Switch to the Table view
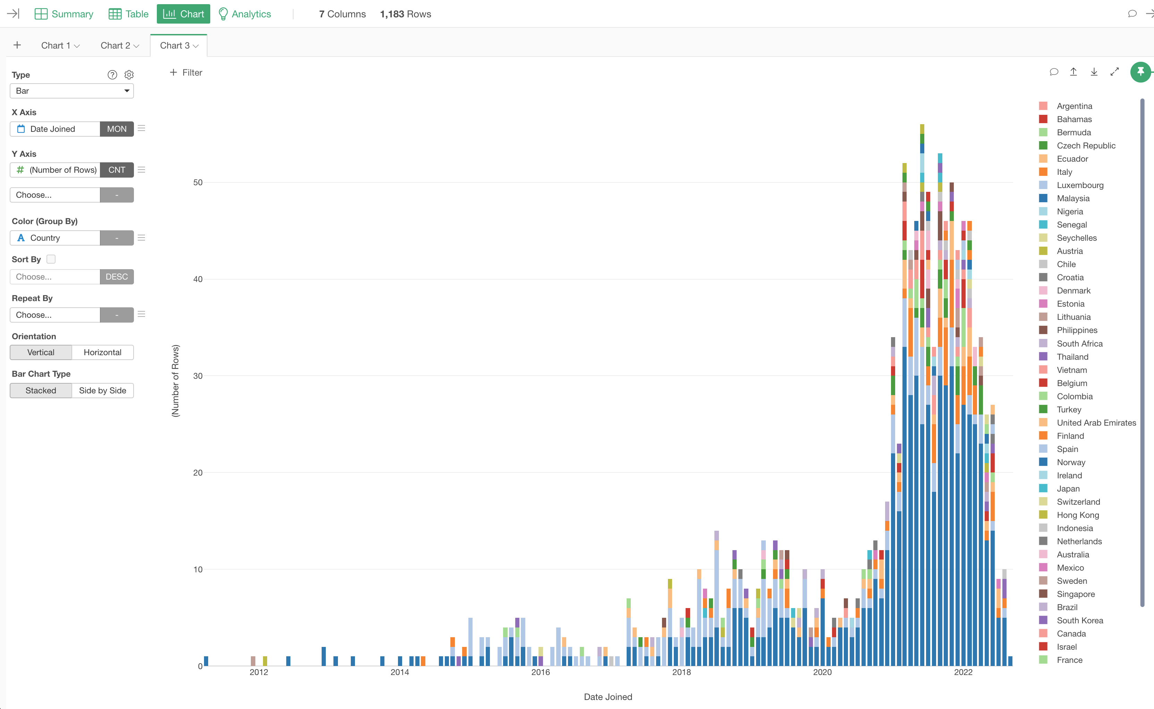This screenshot has height=709, width=1154. 128,14
